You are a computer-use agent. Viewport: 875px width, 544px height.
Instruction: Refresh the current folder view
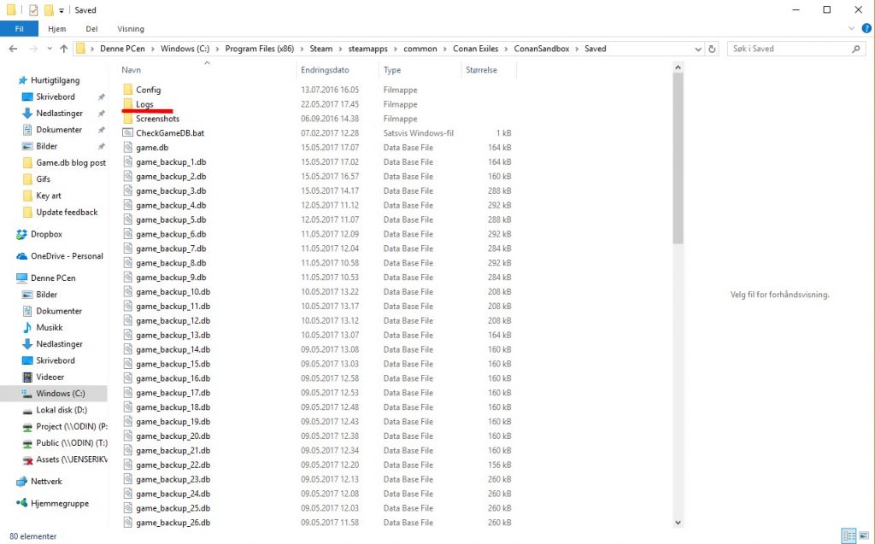[x=714, y=49]
